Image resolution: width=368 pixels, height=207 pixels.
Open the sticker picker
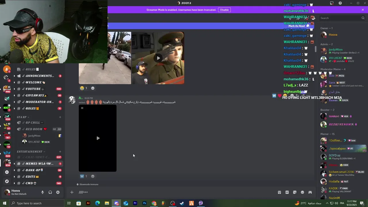295,192
